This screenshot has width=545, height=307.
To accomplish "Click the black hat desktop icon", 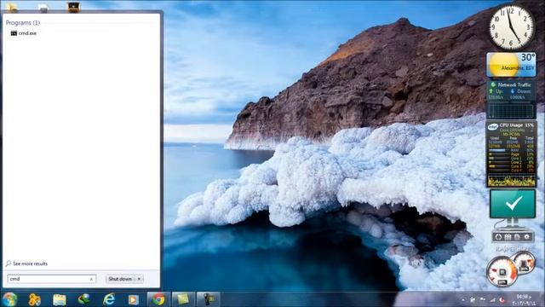I will point(73,7).
